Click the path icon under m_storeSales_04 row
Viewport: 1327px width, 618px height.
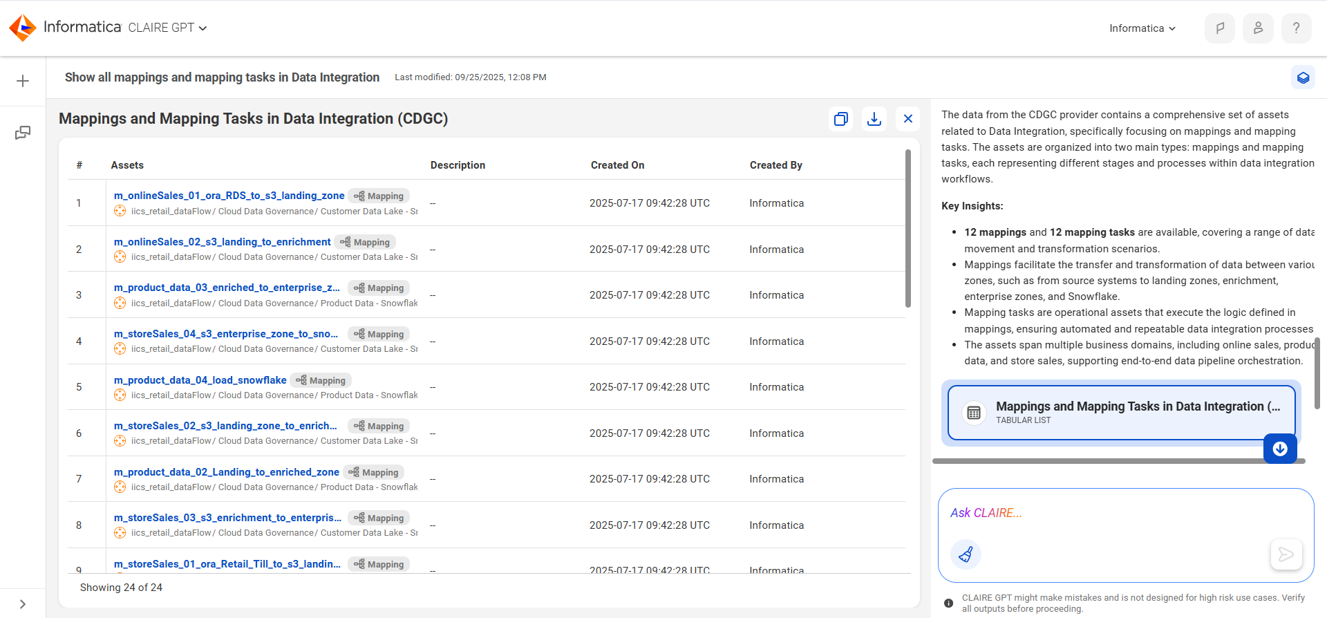pyautogui.click(x=120, y=349)
